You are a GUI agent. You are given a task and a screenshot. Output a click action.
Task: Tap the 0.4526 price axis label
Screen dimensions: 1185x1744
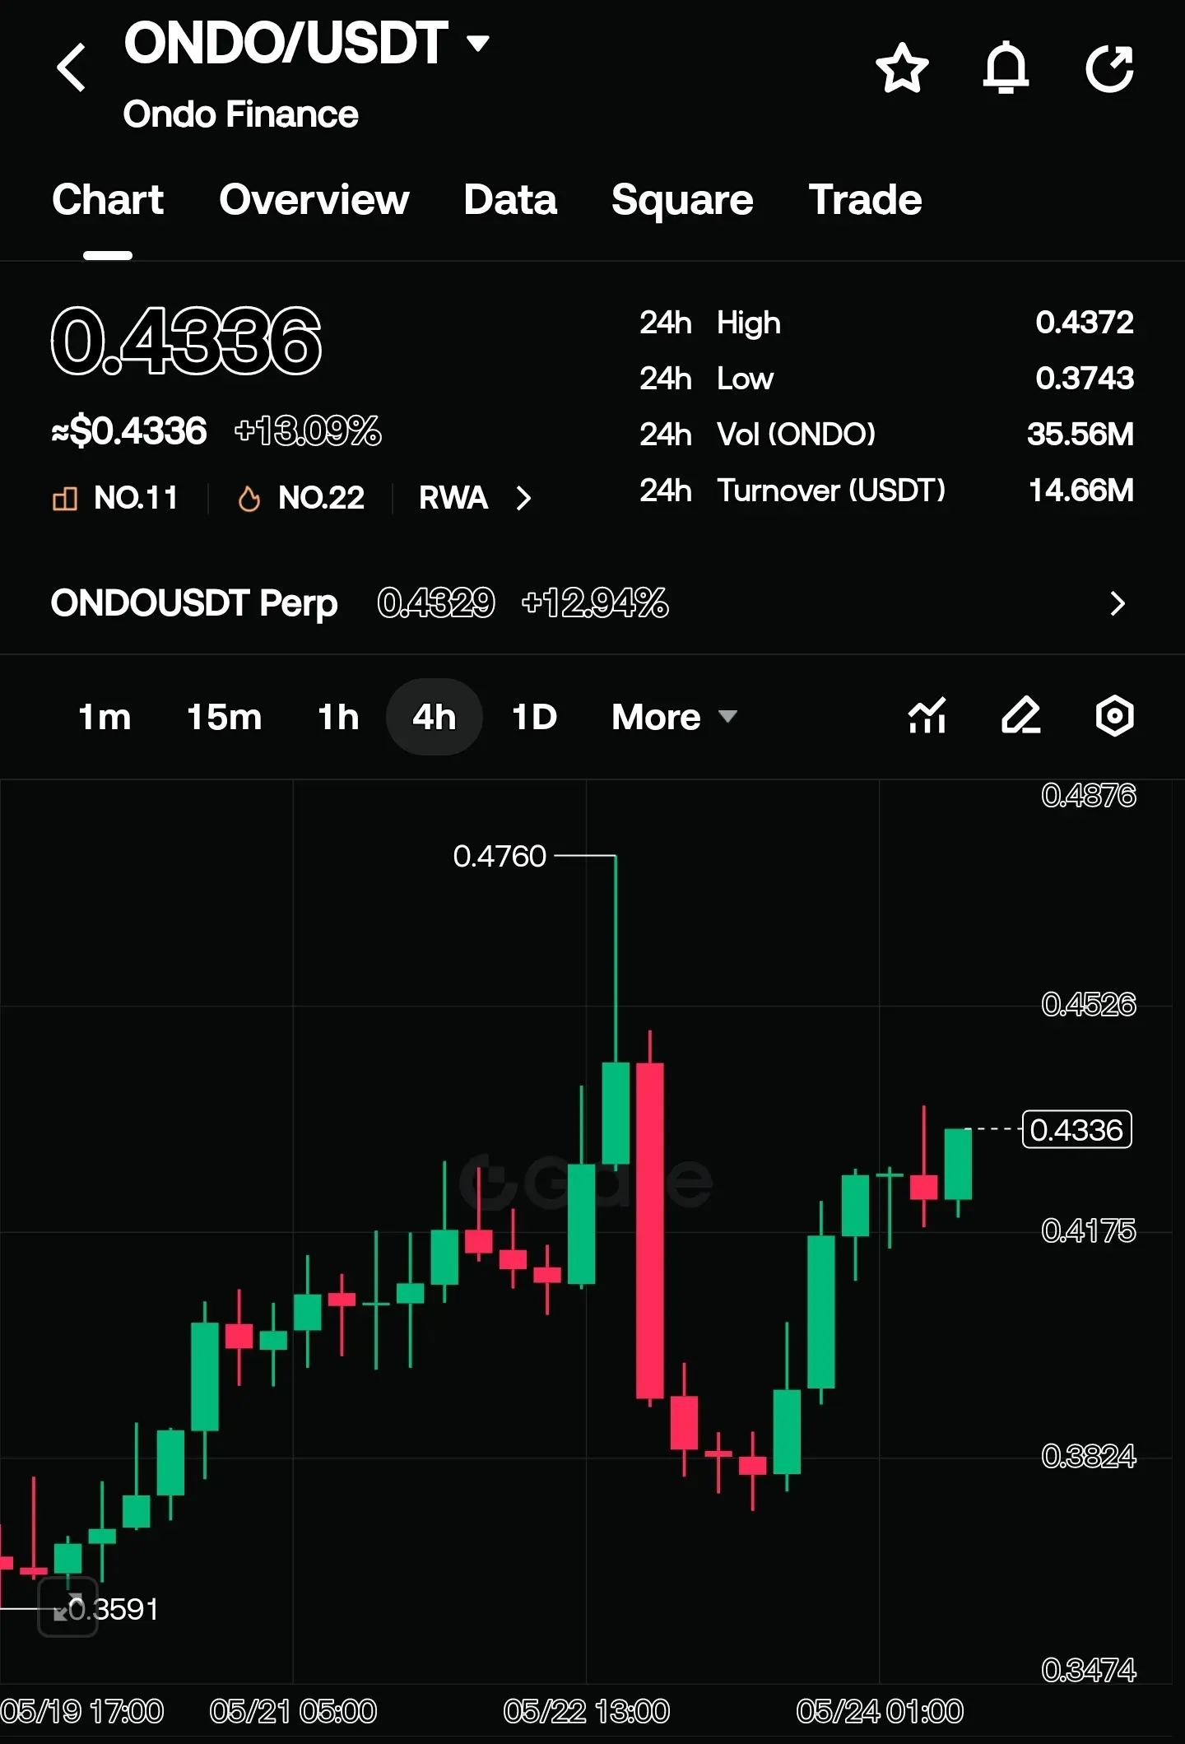point(1088,1004)
